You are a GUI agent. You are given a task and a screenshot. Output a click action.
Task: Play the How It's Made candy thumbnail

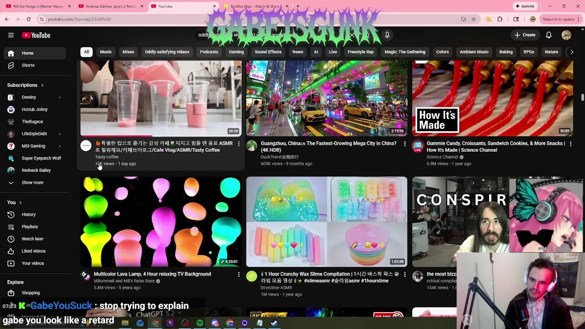(492, 98)
